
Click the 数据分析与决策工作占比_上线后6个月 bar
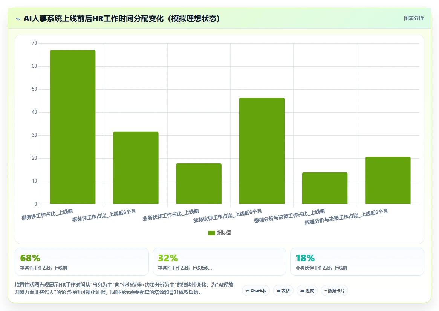[x=388, y=180]
